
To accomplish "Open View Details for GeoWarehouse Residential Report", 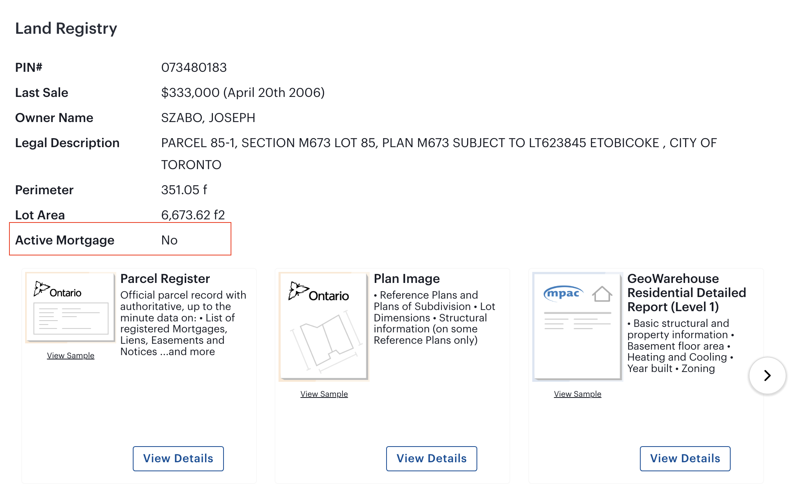I will point(685,458).
